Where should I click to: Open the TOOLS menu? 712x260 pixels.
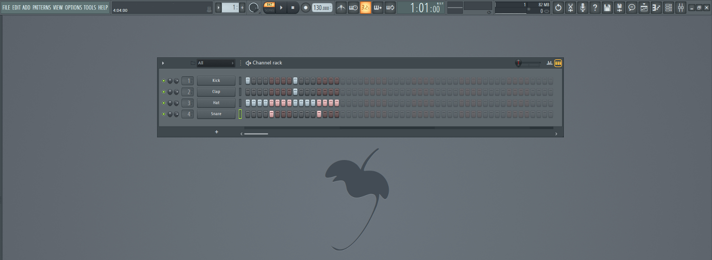click(90, 8)
